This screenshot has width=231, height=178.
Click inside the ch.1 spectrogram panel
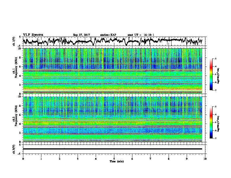pyautogui.click(x=113, y=71)
